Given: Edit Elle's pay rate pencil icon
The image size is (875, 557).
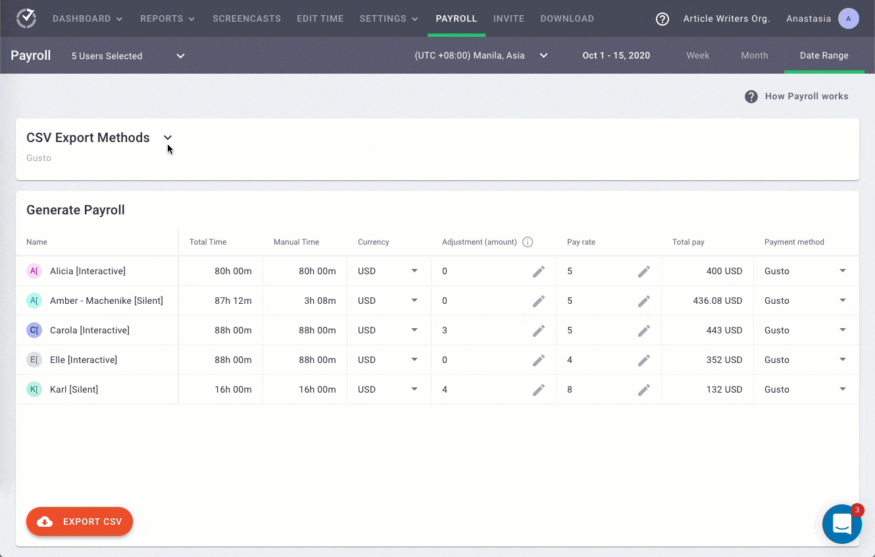Looking at the screenshot, I should coord(644,360).
